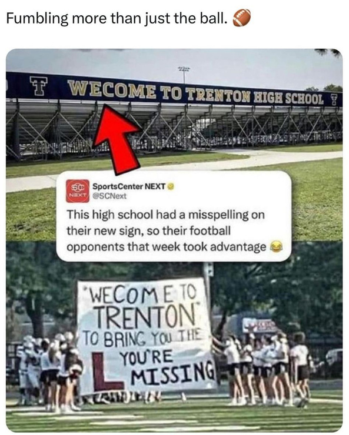Click the tweet text about the misspelling

pos(166,231)
